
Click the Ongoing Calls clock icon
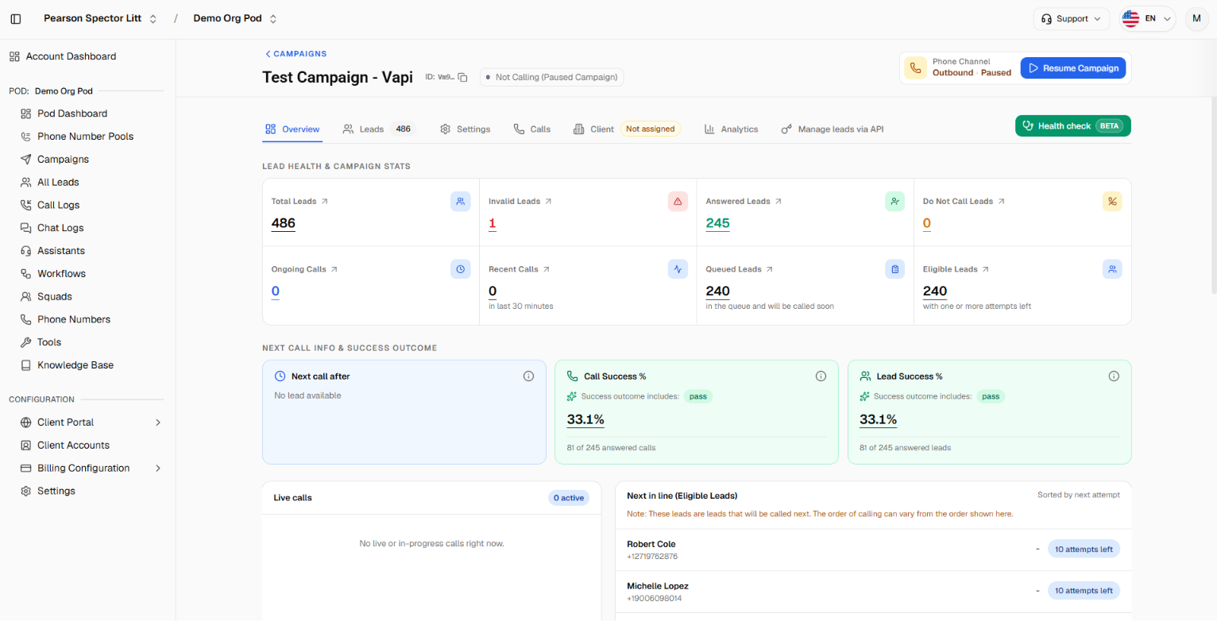(x=461, y=269)
